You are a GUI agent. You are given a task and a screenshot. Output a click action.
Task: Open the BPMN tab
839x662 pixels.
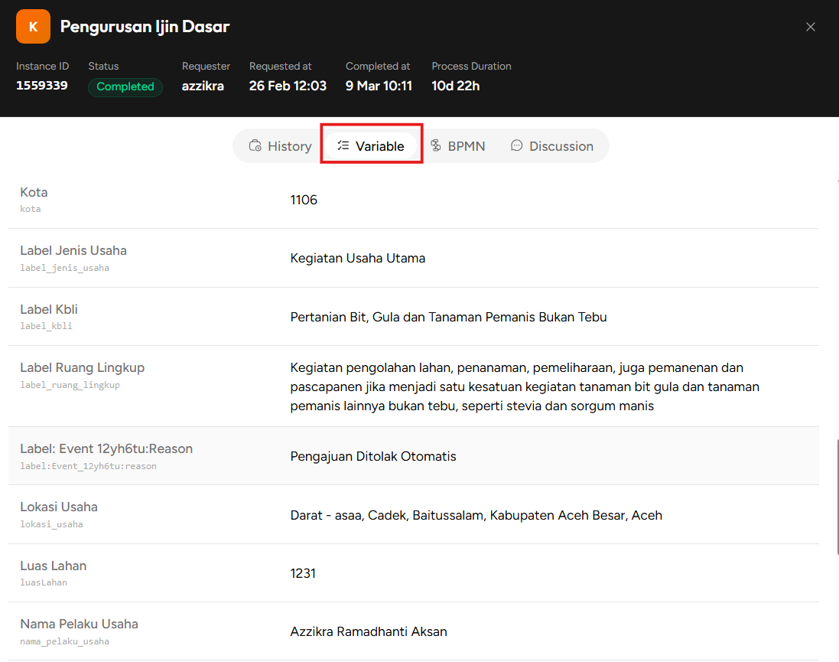457,145
